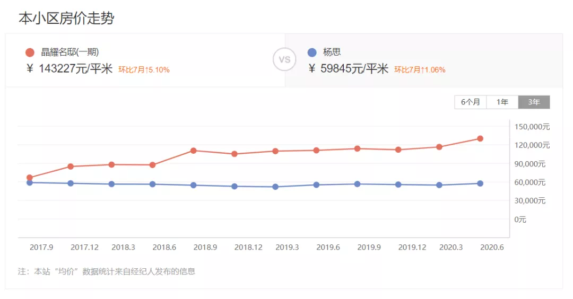
Task: Click the 59845元/平米 price text
Action: 354,69
